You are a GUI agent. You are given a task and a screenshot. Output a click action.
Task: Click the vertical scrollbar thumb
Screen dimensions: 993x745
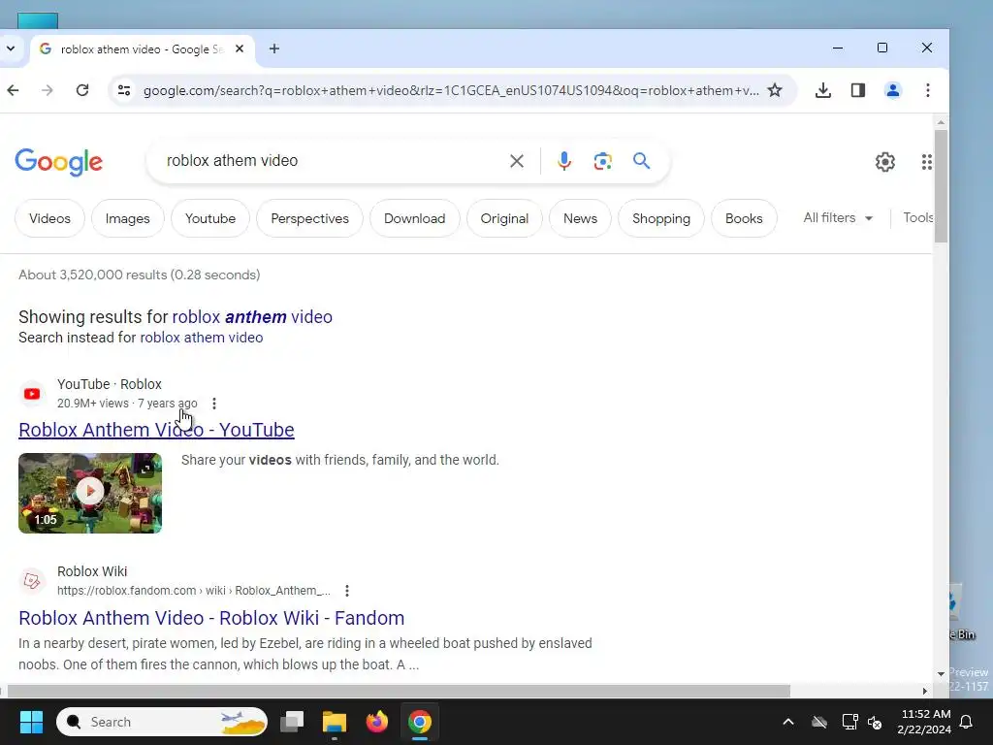941,185
